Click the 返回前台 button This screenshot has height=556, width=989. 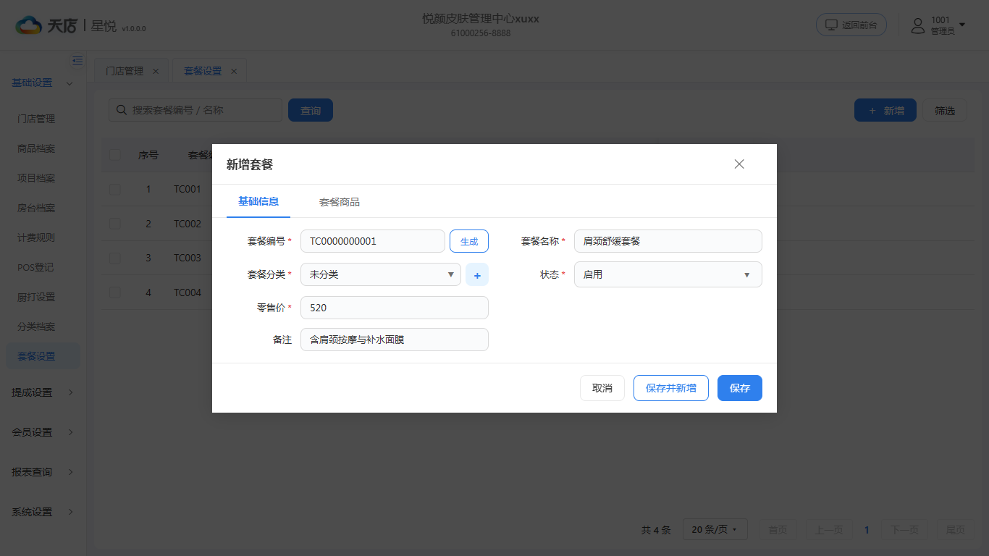pos(851,25)
